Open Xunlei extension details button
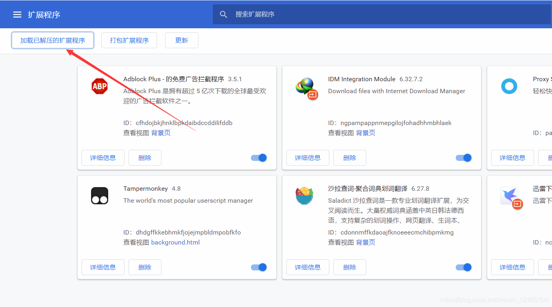 [x=513, y=267]
